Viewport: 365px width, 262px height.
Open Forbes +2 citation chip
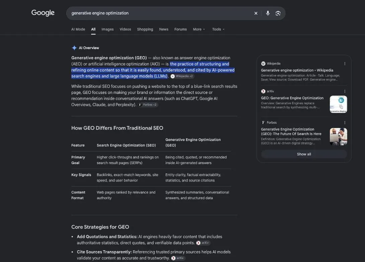click(148, 105)
